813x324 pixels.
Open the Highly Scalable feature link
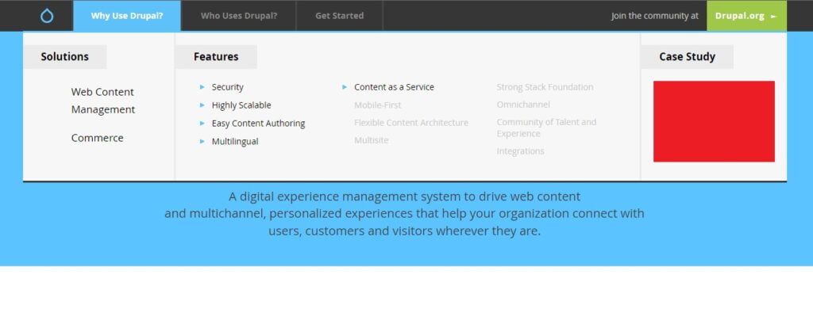241,105
